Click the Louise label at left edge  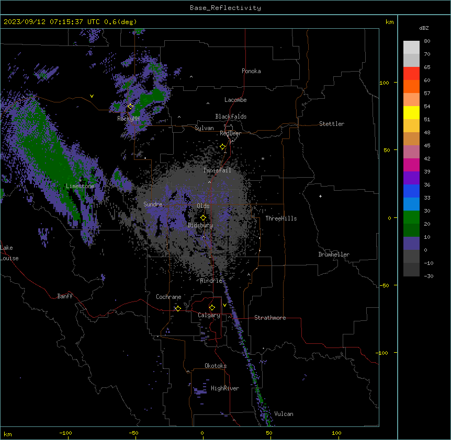pos(9,258)
